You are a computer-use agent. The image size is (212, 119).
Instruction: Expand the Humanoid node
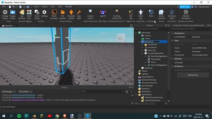point(142,48)
